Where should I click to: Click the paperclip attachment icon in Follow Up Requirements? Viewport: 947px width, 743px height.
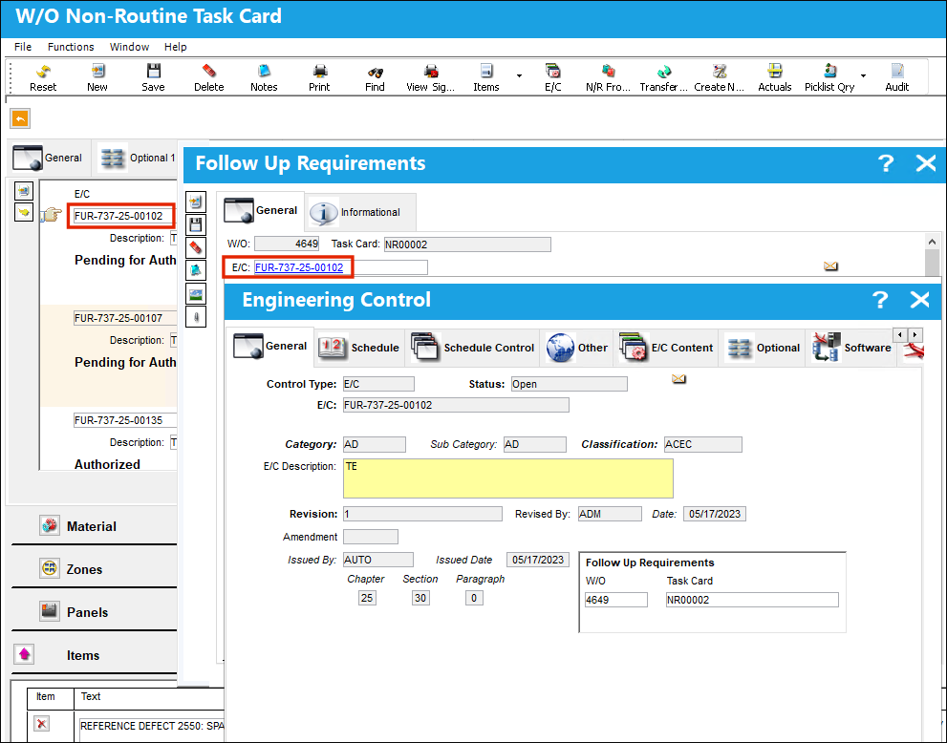[x=196, y=317]
